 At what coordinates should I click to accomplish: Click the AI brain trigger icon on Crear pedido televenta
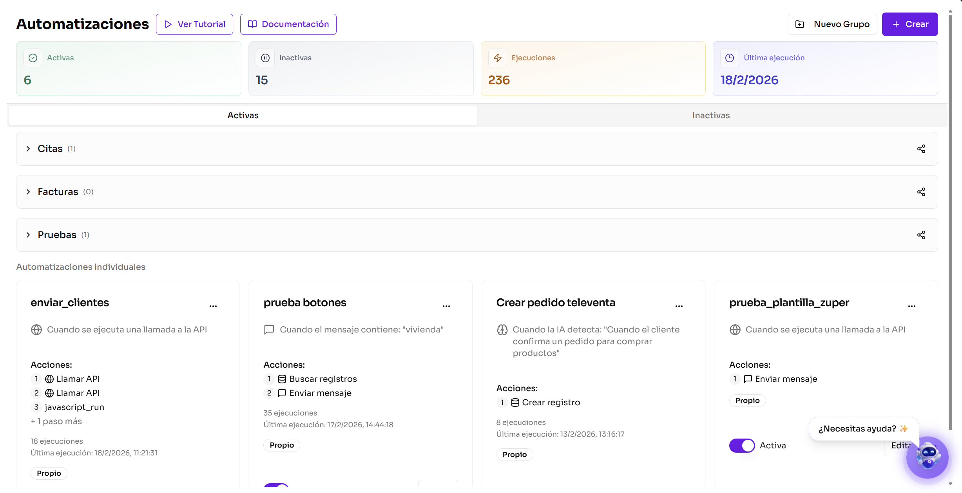coord(502,330)
